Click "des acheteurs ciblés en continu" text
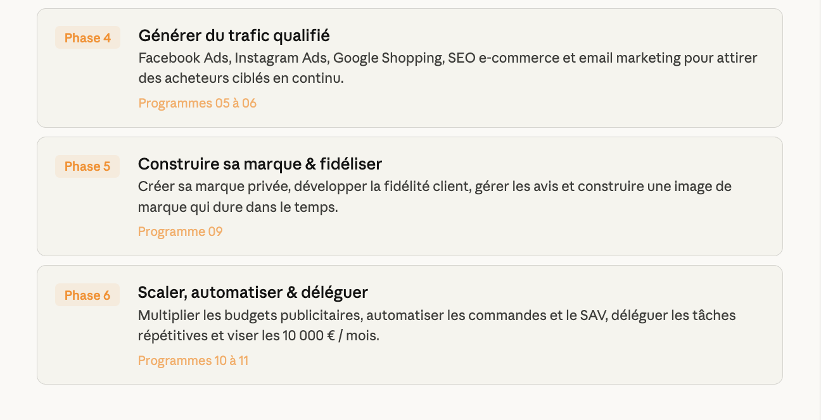 pyautogui.click(x=241, y=78)
